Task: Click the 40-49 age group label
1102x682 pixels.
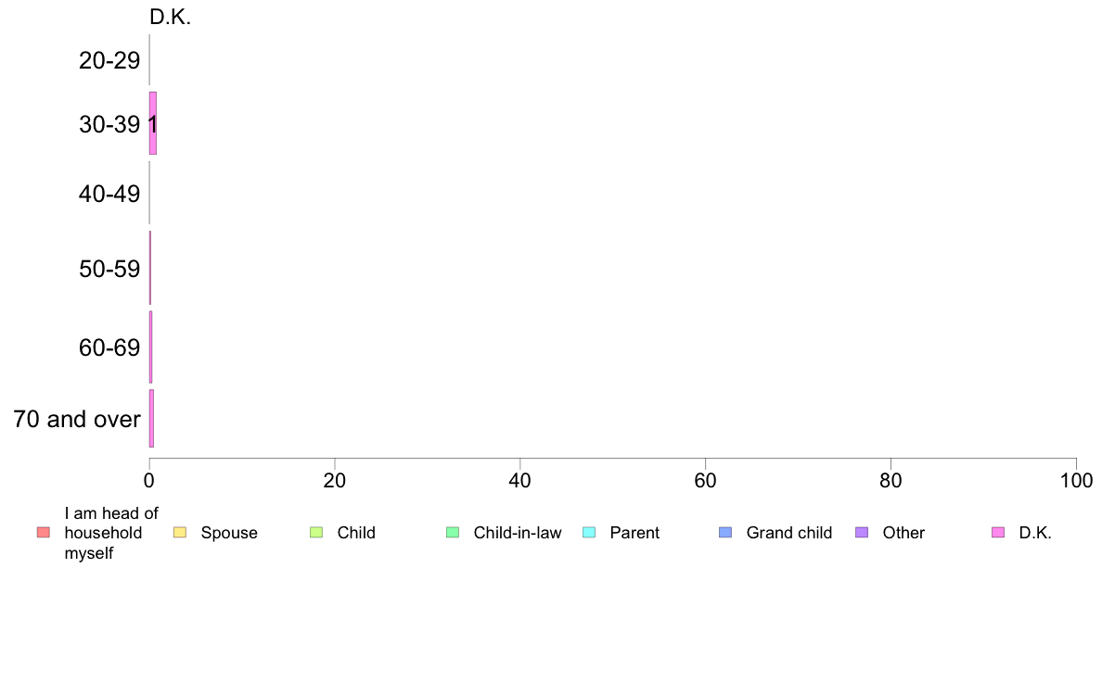Action: 109,193
